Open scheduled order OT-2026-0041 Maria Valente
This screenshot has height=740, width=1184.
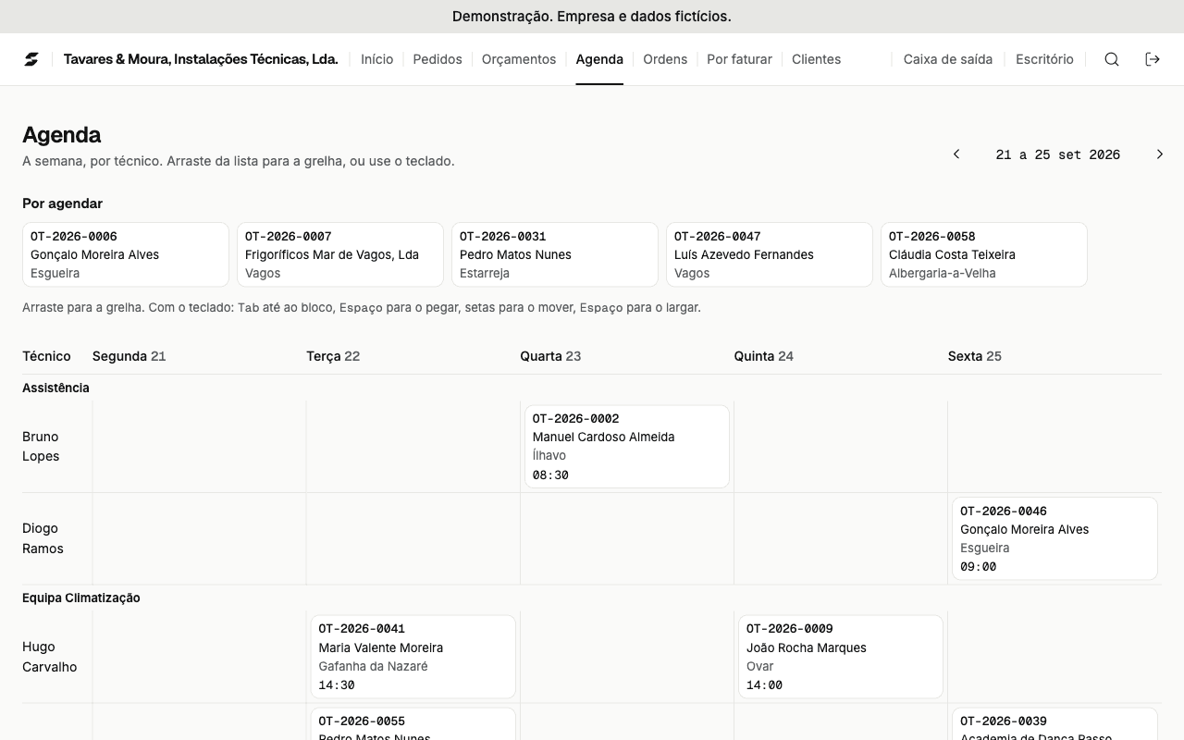point(413,657)
